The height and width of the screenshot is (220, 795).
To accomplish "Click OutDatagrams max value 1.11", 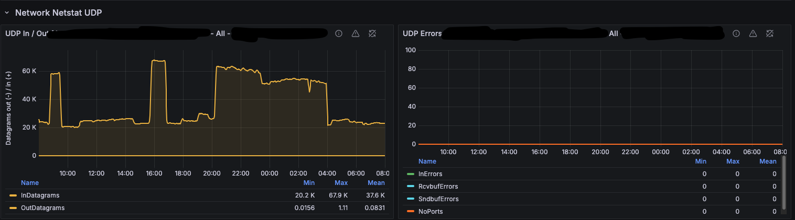I will [342, 208].
